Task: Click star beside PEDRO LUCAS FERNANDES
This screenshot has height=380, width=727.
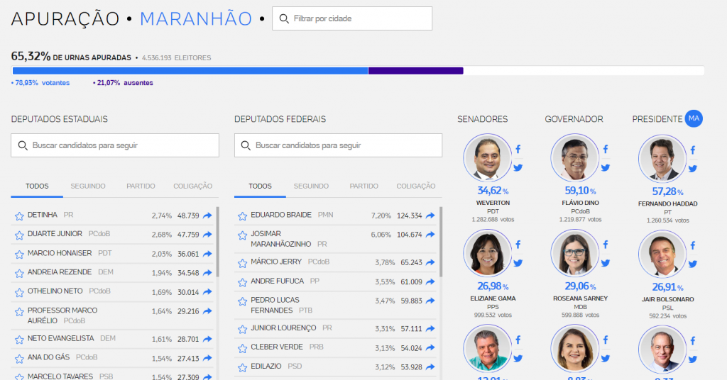Action: 242,302
